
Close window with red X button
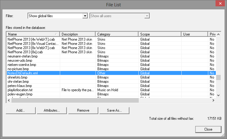[x=220, y=4]
